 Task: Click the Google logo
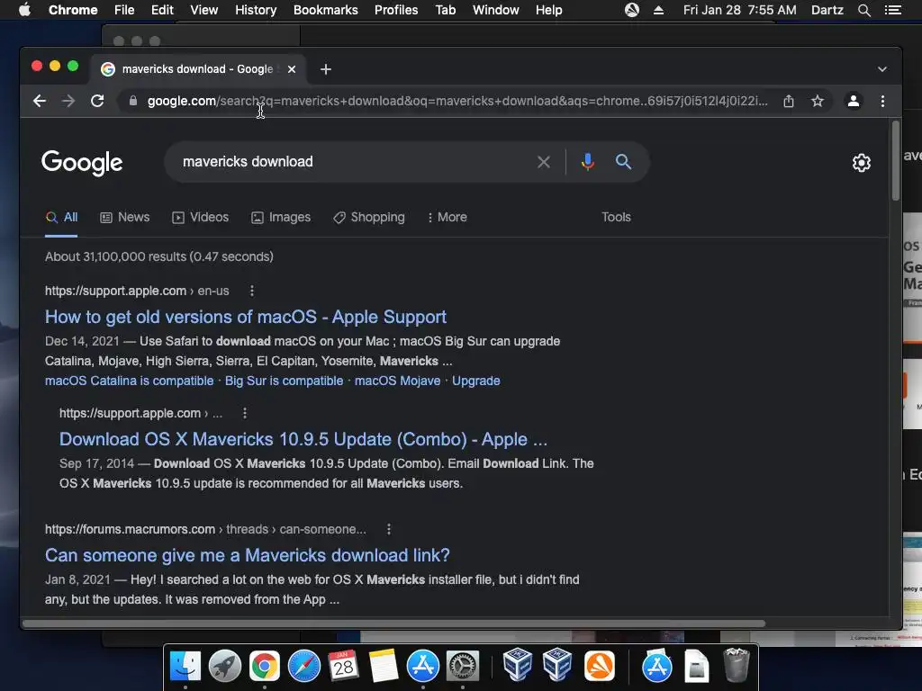82,163
